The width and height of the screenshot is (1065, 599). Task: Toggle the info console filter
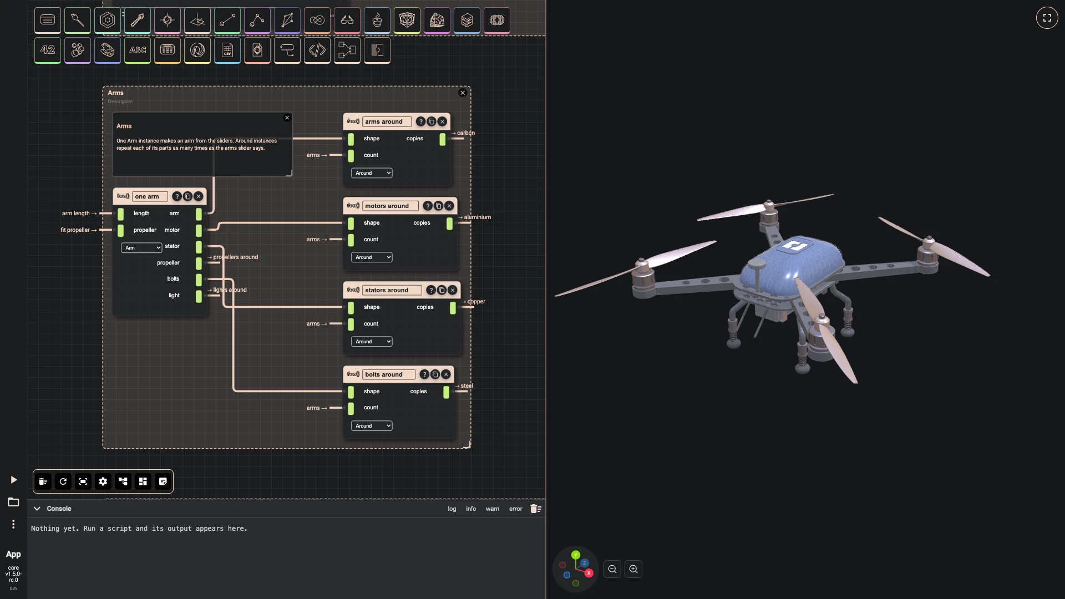pos(471,509)
